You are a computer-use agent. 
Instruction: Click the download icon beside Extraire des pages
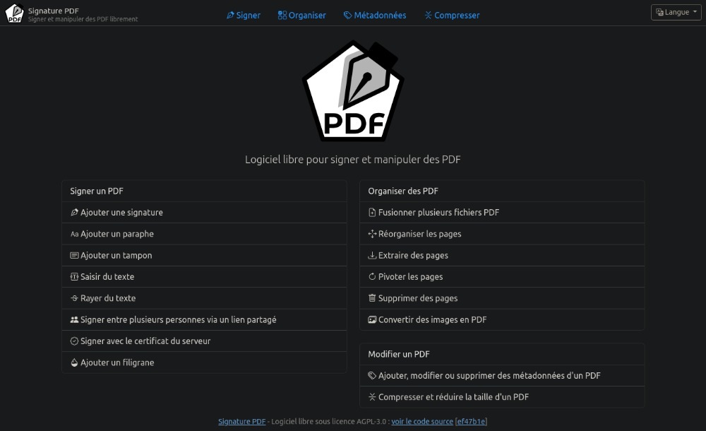tap(372, 256)
